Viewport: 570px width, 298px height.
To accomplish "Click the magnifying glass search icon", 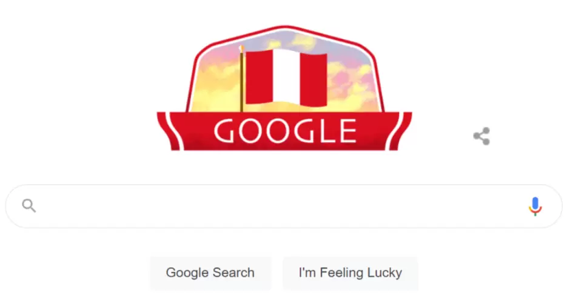I will [x=29, y=206].
